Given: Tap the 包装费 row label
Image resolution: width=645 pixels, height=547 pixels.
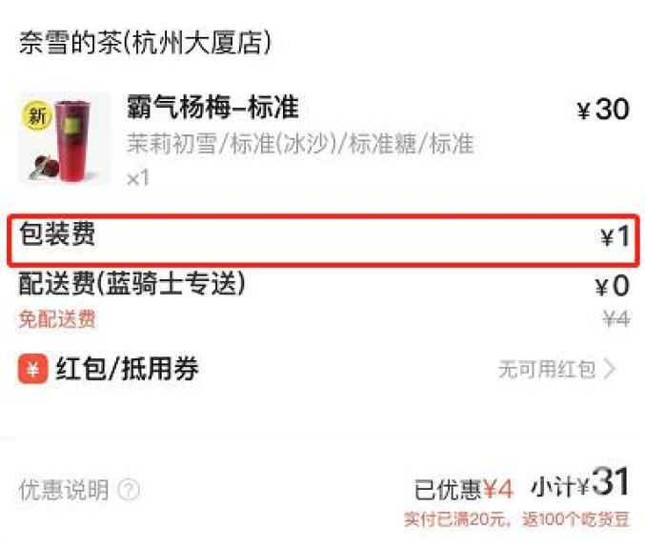Looking at the screenshot, I should coord(57,233).
